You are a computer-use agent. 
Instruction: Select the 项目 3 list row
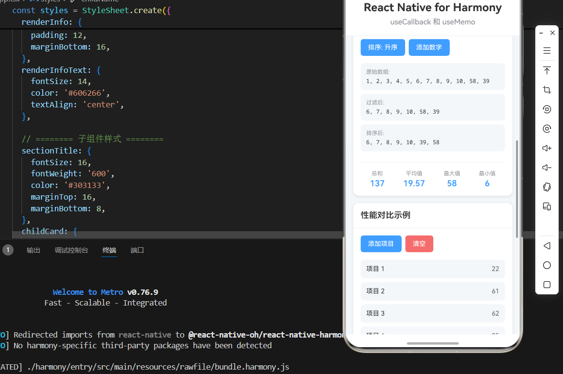432,313
